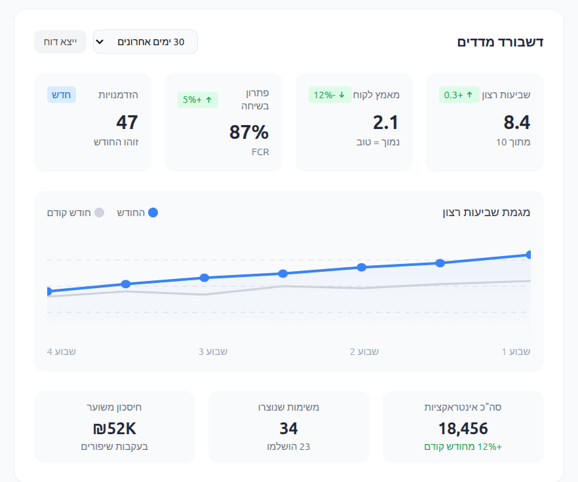Click the החודש legend label
Screen dimensions: 578x482
pyautogui.click(x=131, y=213)
